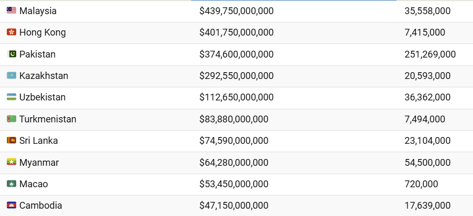Open the Cambodia country link
This screenshot has width=473, height=216.
pyautogui.click(x=41, y=206)
